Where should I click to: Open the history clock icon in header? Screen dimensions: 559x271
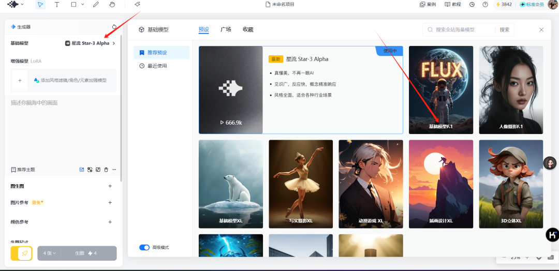tap(472, 5)
